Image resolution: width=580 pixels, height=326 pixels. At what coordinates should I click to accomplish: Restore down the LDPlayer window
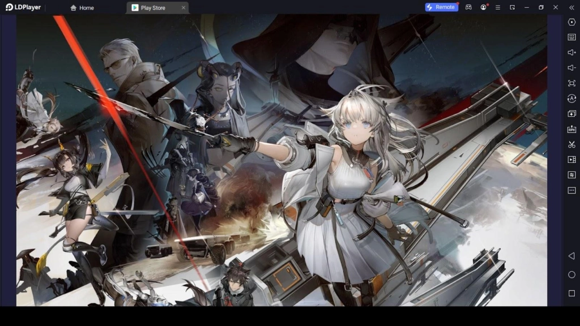(x=541, y=7)
